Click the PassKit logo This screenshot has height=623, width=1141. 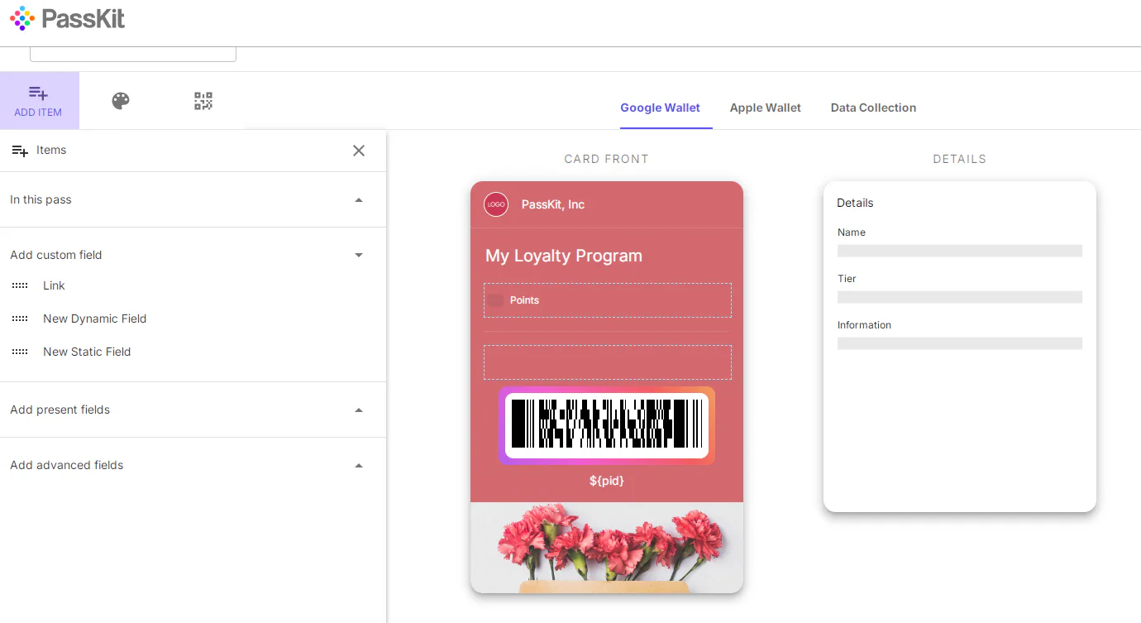tap(68, 18)
